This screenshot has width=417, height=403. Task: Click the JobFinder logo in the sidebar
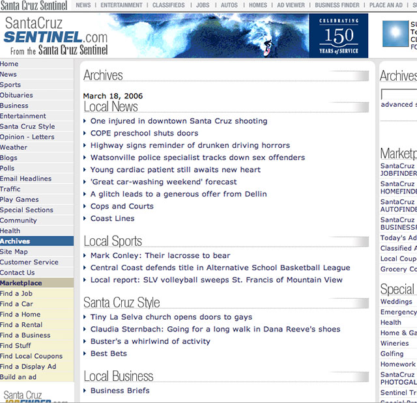click(36, 396)
